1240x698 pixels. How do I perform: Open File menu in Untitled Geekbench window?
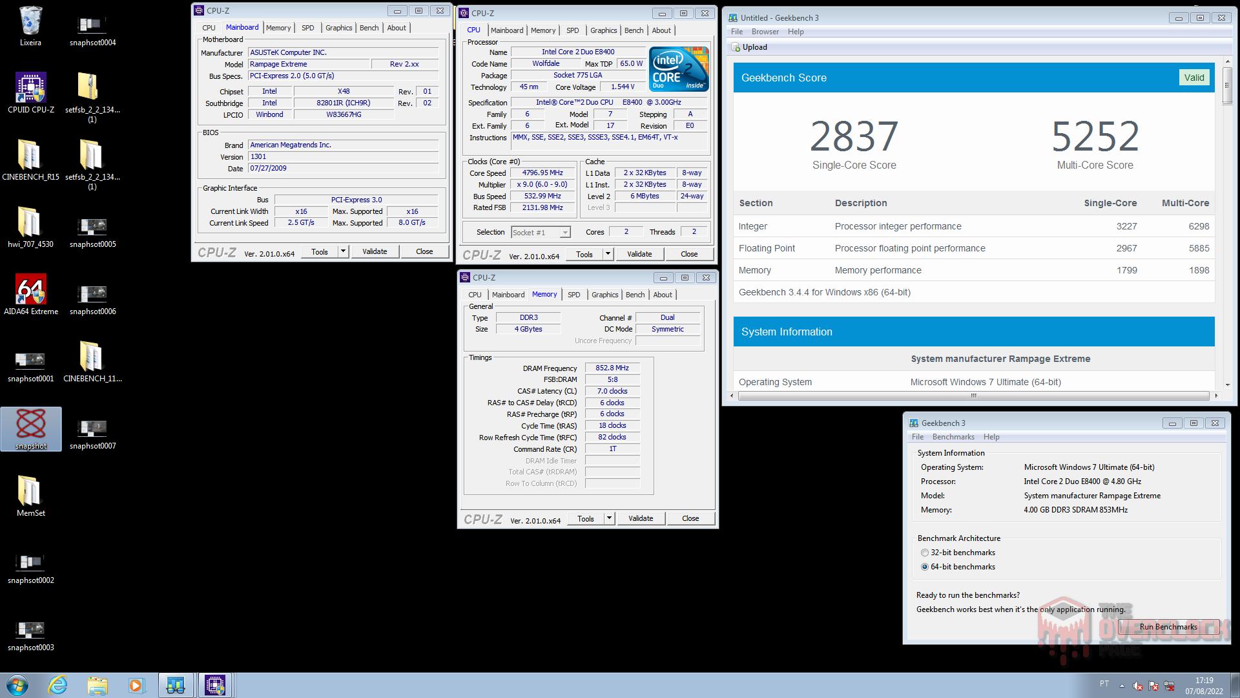point(737,32)
